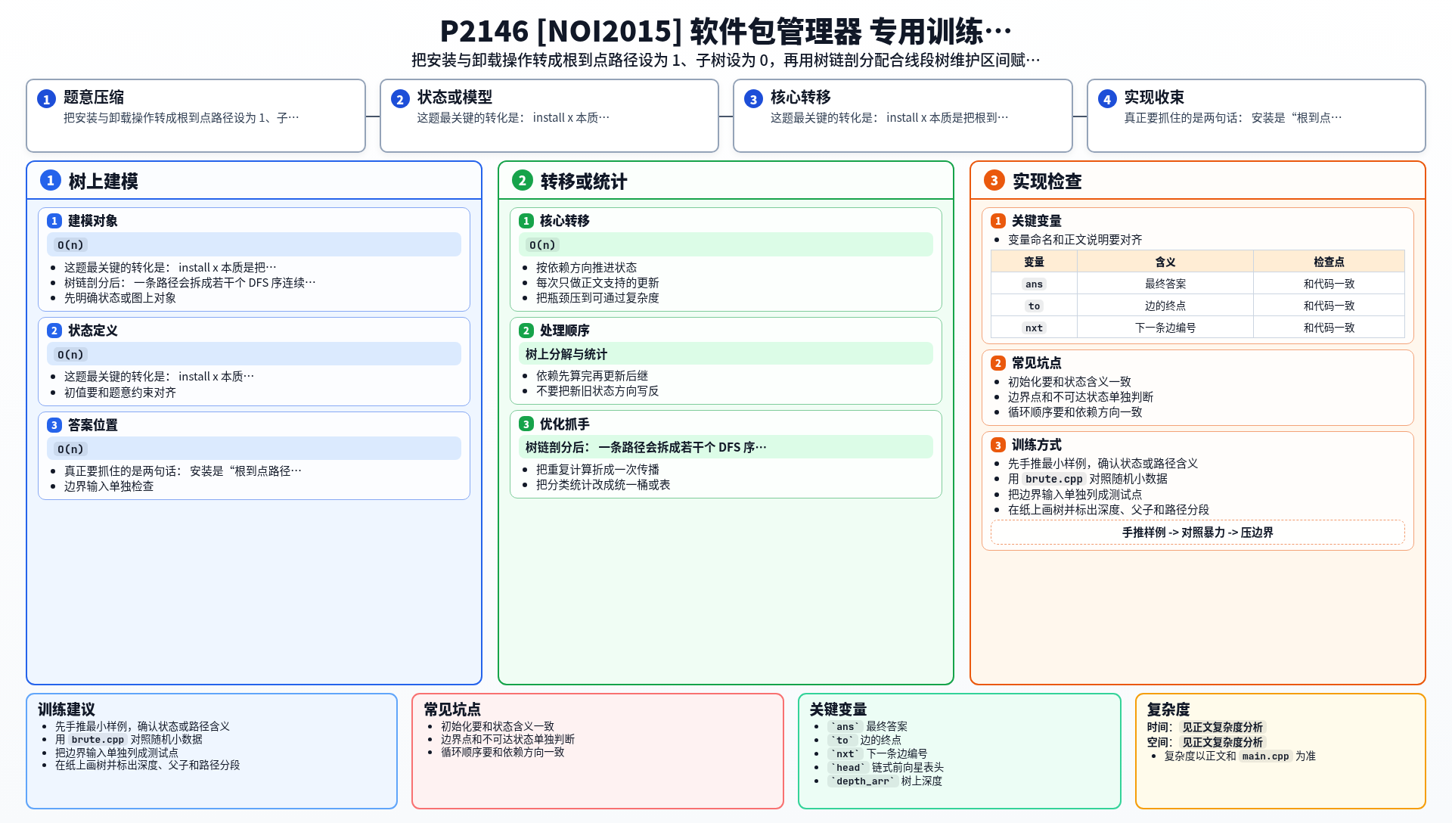
Task: Select the ans cell in the variable table
Action: [x=1034, y=284]
